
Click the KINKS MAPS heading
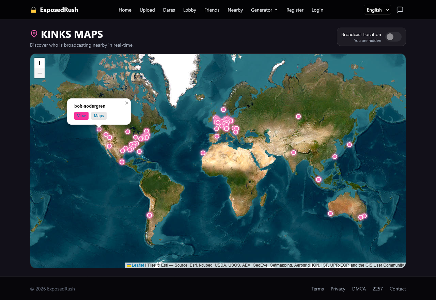click(72, 34)
